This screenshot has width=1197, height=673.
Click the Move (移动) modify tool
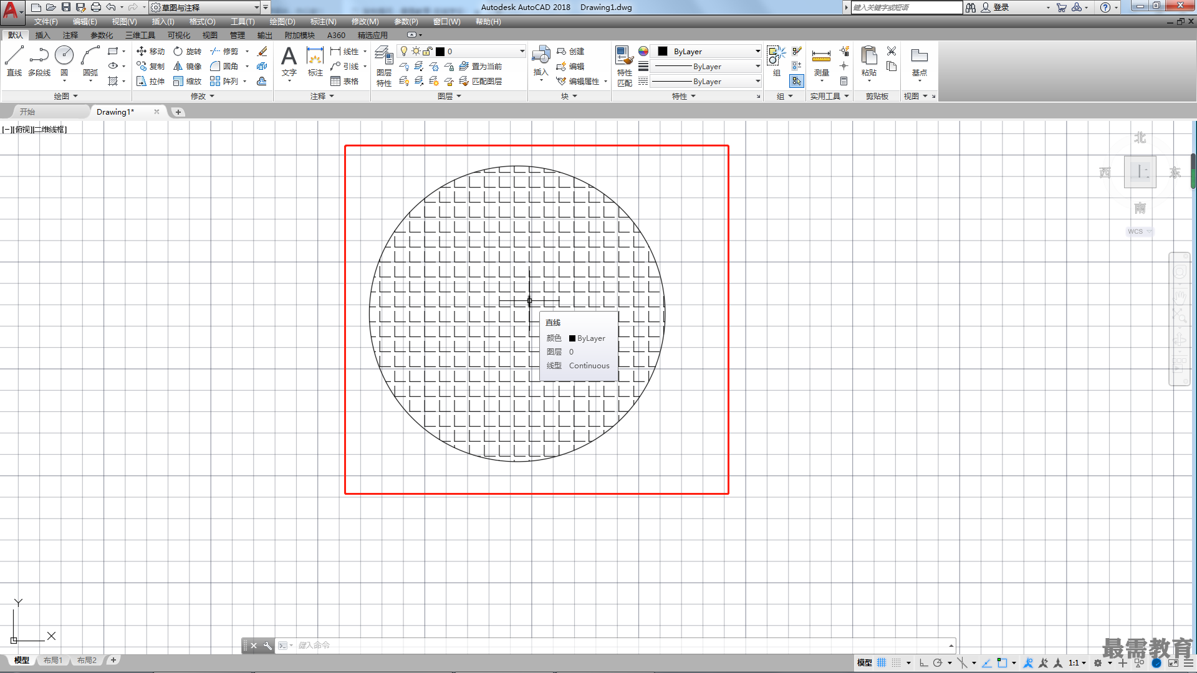coord(150,51)
